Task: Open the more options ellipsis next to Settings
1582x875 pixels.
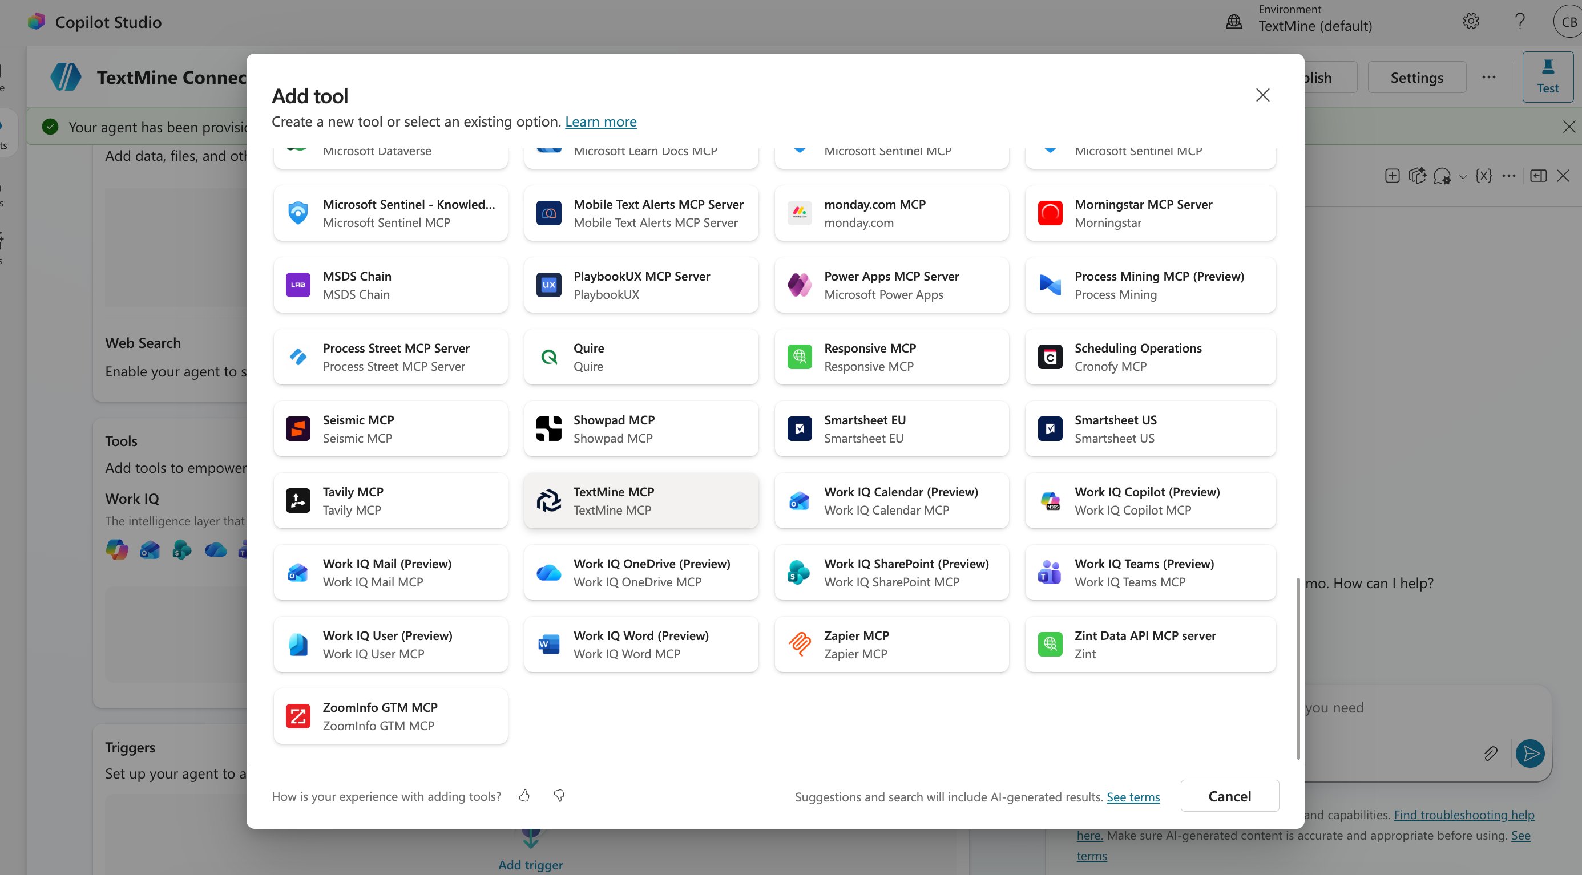Action: 1488,78
